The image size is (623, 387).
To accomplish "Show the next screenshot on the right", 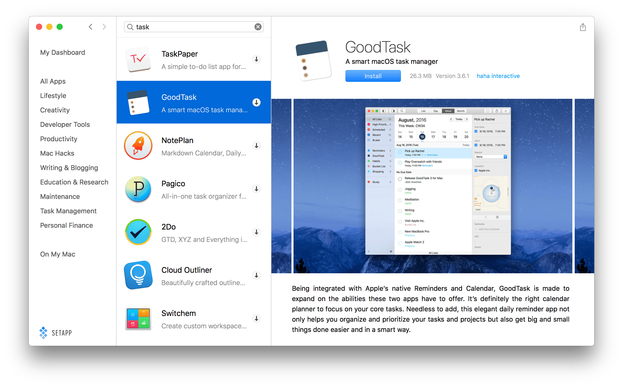I will pyautogui.click(x=584, y=186).
